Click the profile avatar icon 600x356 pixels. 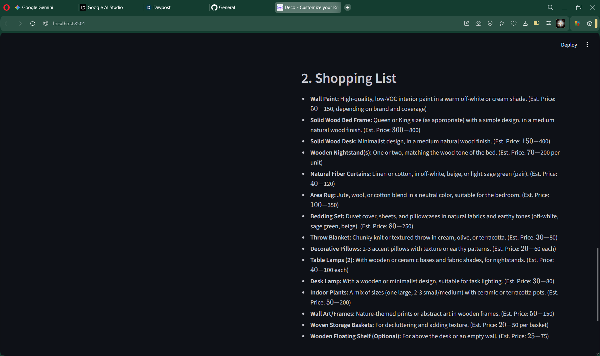pos(561,23)
